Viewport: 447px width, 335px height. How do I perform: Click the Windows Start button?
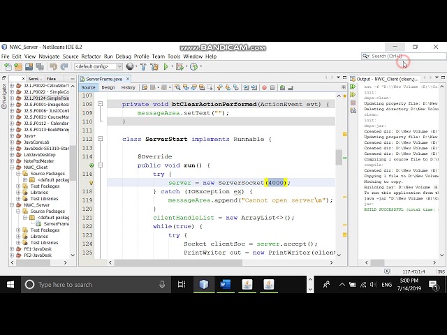pos(10,284)
